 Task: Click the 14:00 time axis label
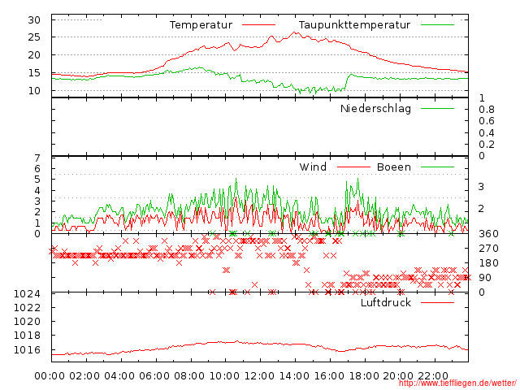click(x=294, y=376)
